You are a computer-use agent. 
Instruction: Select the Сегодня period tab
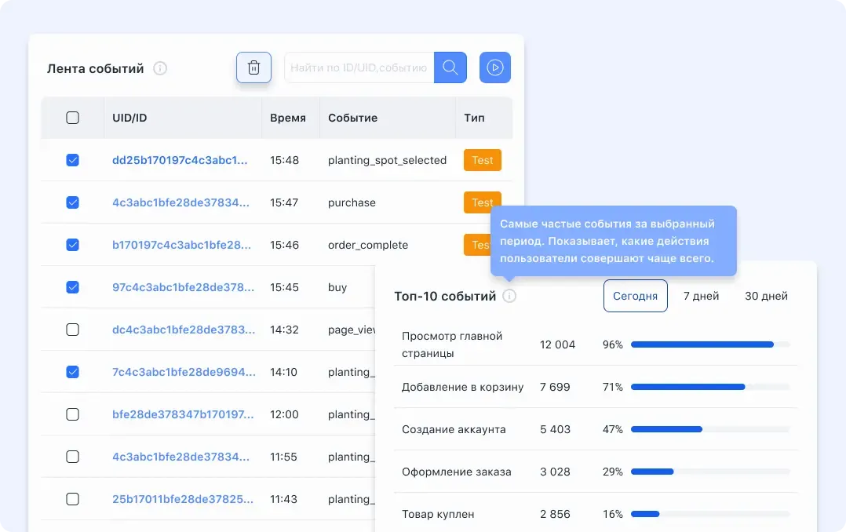(x=635, y=296)
